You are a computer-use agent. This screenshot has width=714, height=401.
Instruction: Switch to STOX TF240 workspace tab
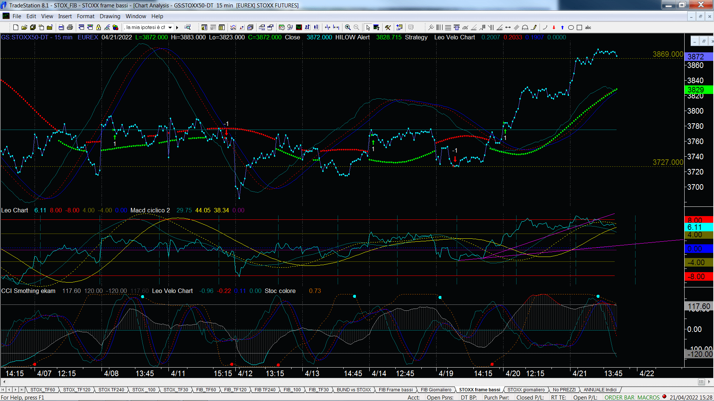pos(111,390)
